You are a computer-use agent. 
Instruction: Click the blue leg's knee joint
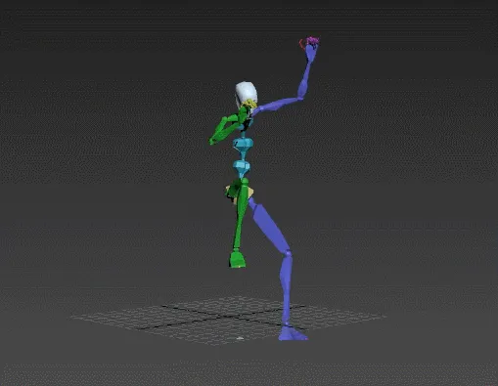(289, 253)
